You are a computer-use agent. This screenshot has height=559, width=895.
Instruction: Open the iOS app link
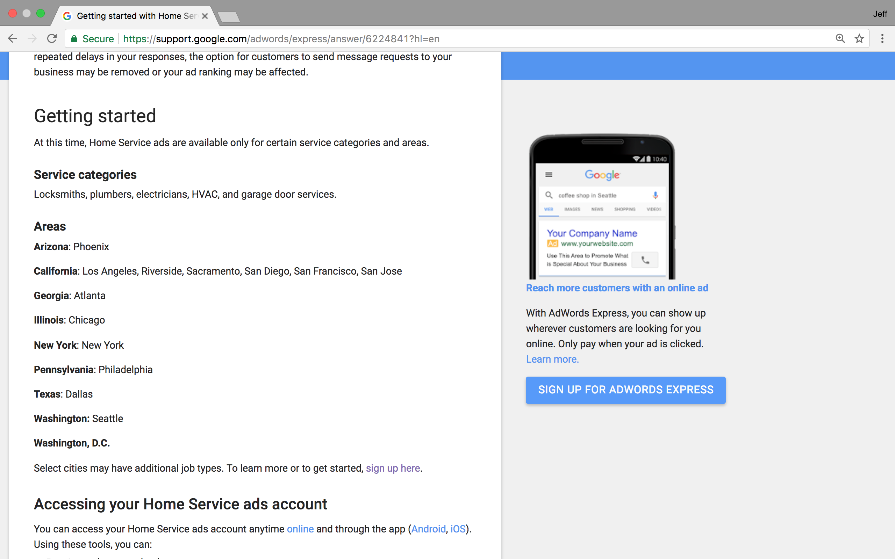tap(458, 529)
